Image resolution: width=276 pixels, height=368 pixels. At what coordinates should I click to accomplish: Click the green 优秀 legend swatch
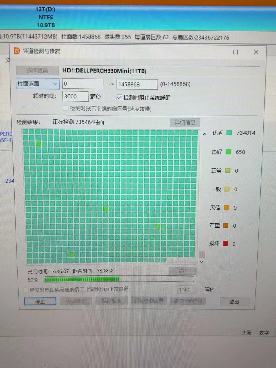(x=229, y=133)
